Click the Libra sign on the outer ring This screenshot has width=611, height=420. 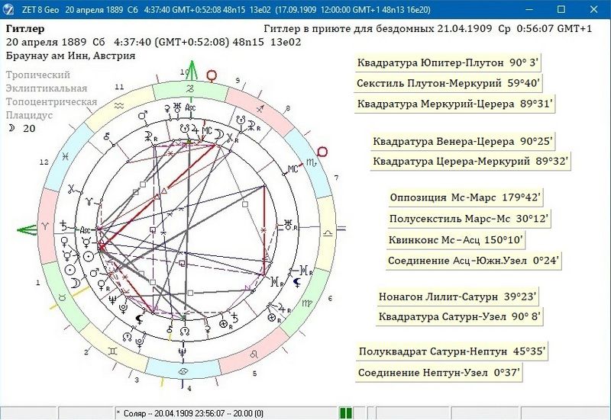point(328,232)
